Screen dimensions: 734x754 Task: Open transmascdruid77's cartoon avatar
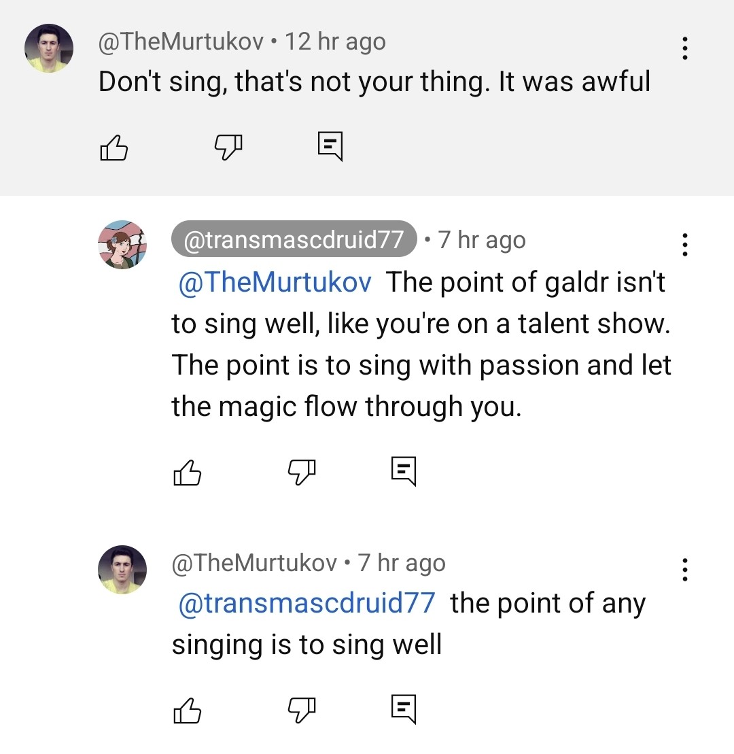tap(122, 245)
